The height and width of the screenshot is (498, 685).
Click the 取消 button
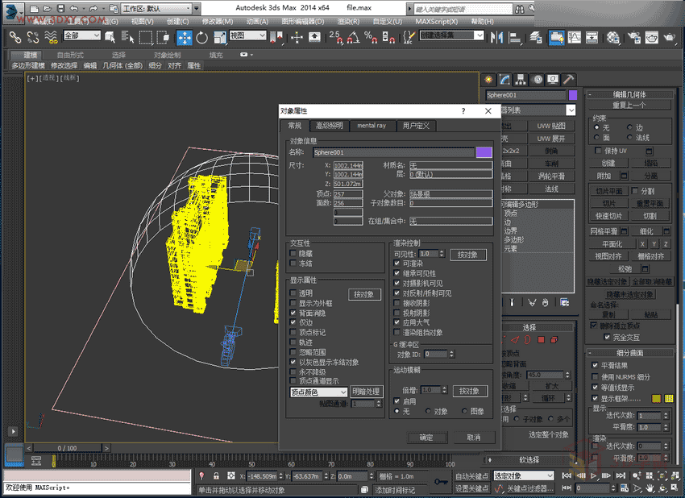pos(473,438)
